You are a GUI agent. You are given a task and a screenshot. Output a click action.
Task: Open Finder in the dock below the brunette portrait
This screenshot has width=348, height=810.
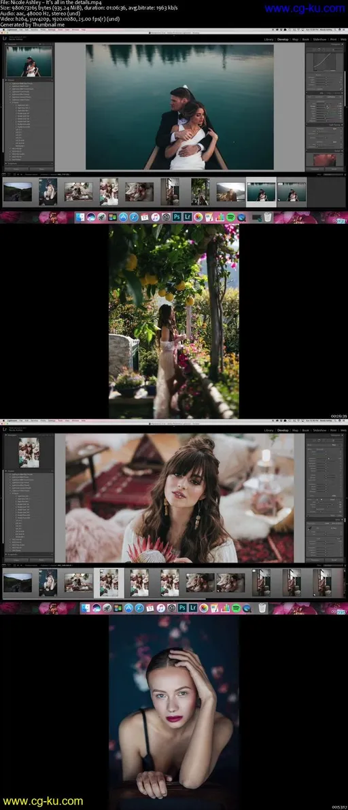click(85, 608)
